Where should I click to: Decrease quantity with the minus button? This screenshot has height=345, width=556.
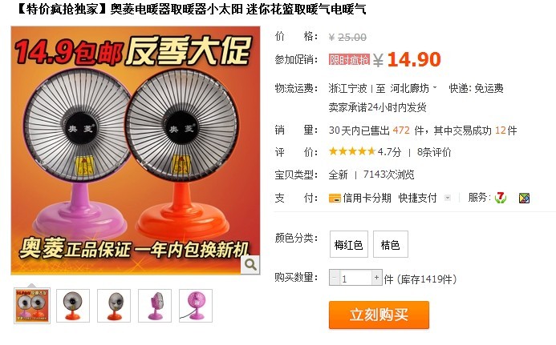[x=334, y=278]
